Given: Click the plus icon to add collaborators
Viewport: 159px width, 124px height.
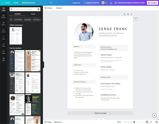Looking at the screenshot, I should coord(106,3).
